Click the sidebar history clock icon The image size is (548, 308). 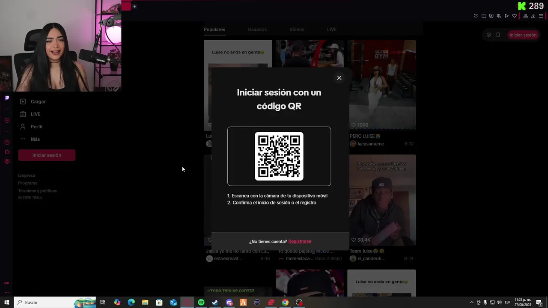[x=7, y=142]
